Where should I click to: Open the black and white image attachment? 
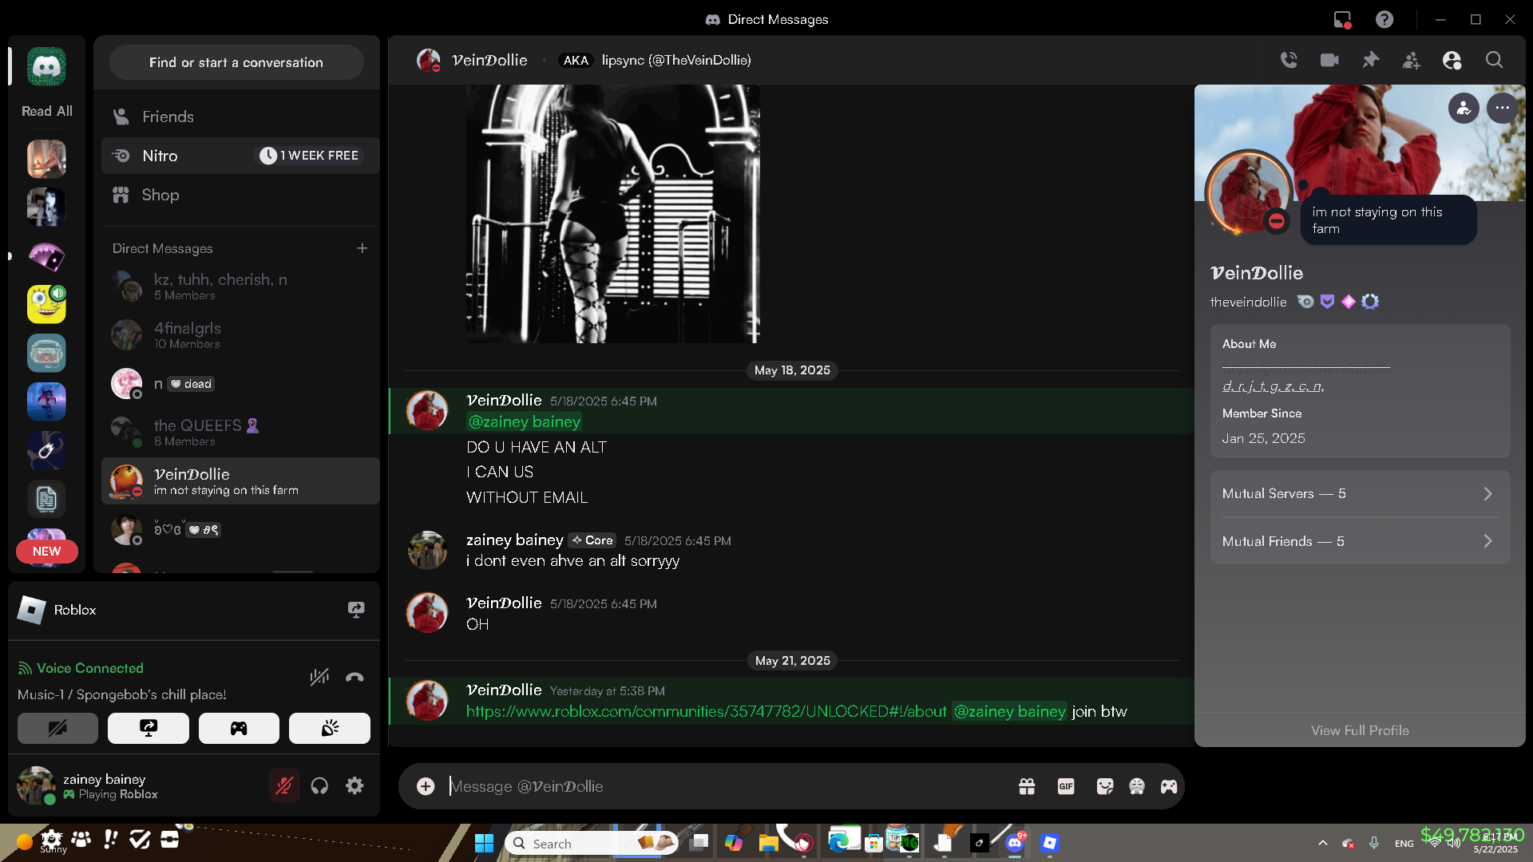pyautogui.click(x=612, y=214)
